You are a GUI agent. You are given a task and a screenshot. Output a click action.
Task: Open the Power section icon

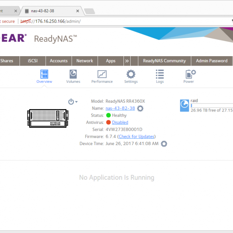pyautogui.click(x=191, y=74)
